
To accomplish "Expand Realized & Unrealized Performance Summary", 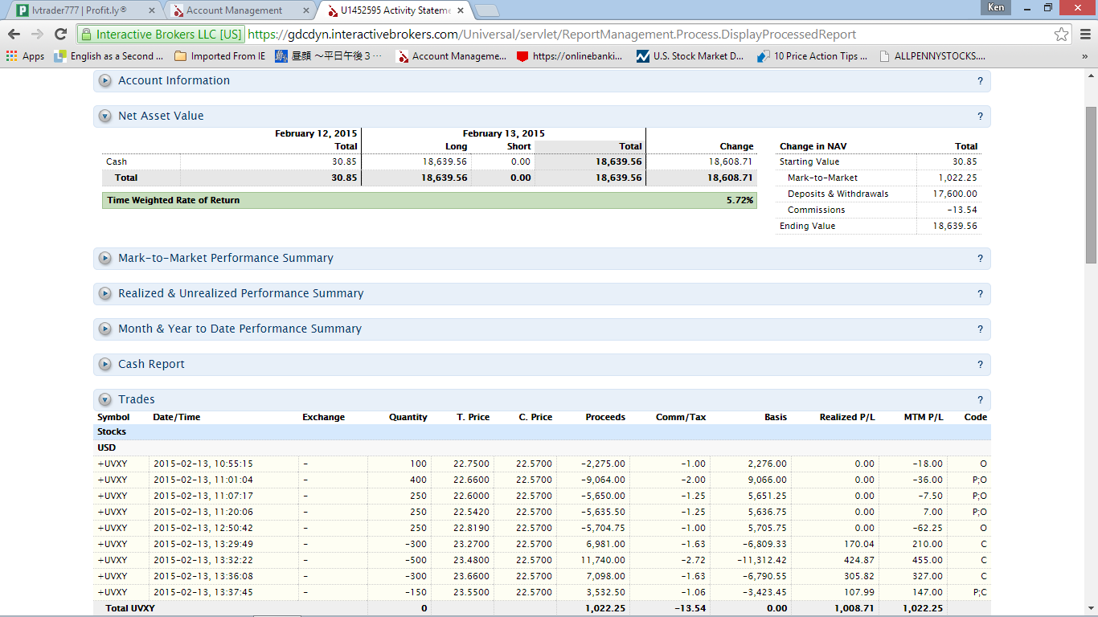I will click(x=104, y=294).
